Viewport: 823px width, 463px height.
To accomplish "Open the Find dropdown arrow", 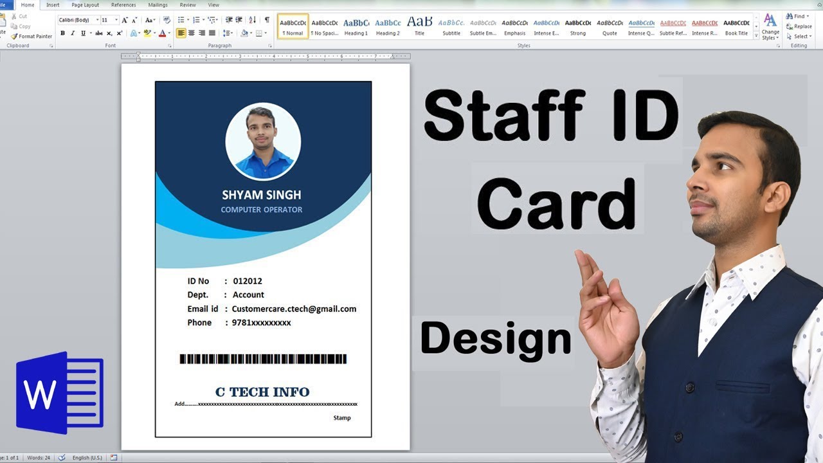I will pyautogui.click(x=808, y=16).
